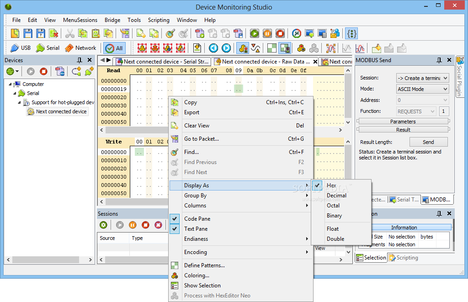Choose Go to Packet in context menu
Image resolution: width=468 pixels, height=302 pixels.
[241, 139]
